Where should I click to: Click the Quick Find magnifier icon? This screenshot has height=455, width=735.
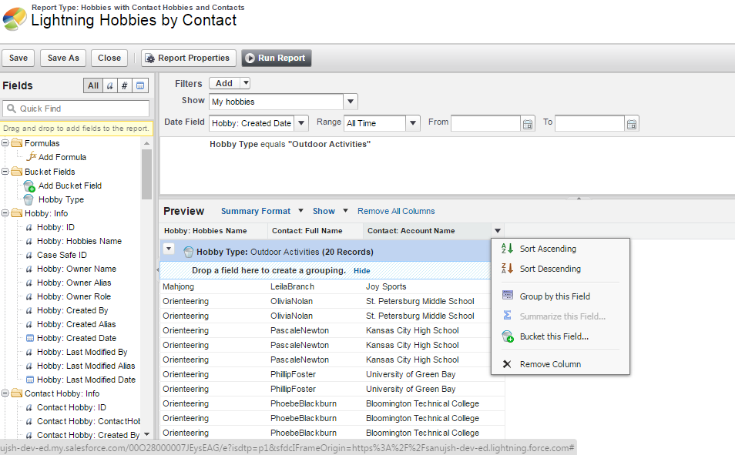click(x=12, y=109)
